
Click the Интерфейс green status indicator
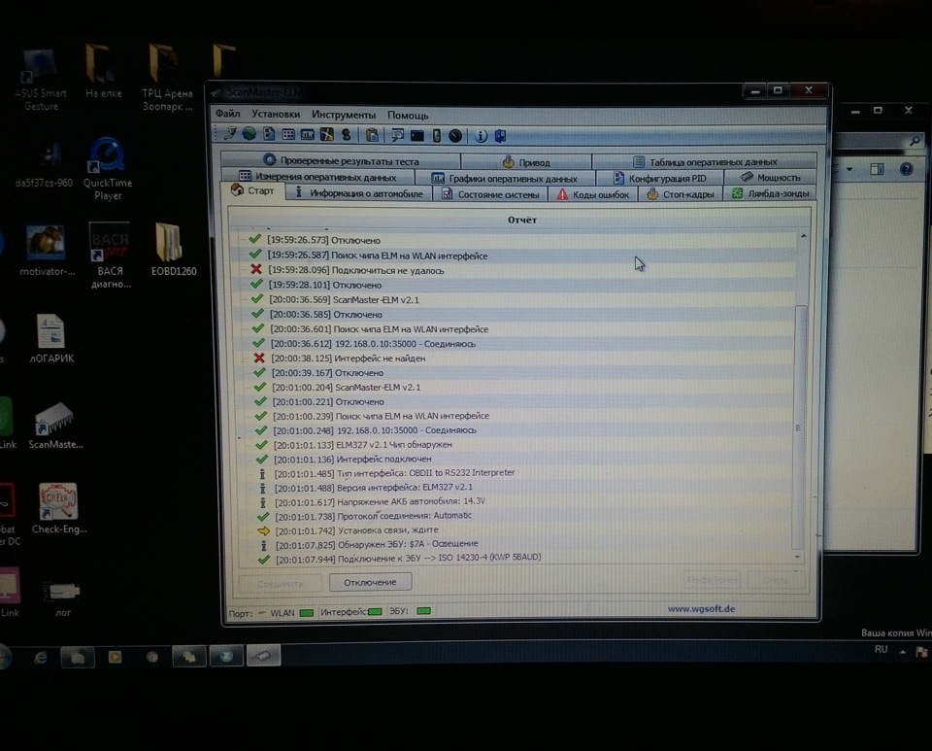point(375,611)
